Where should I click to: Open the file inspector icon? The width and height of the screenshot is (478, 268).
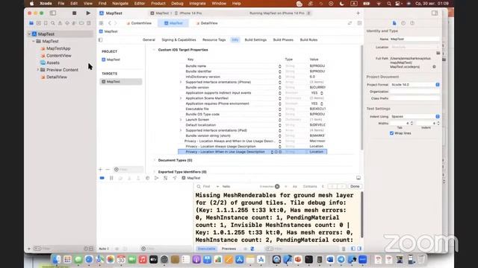click(x=394, y=23)
